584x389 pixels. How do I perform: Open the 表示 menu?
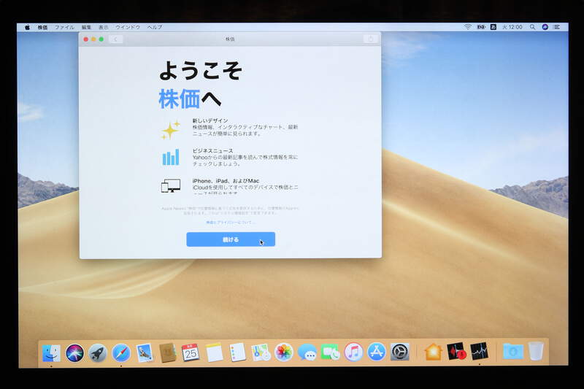pos(103,27)
